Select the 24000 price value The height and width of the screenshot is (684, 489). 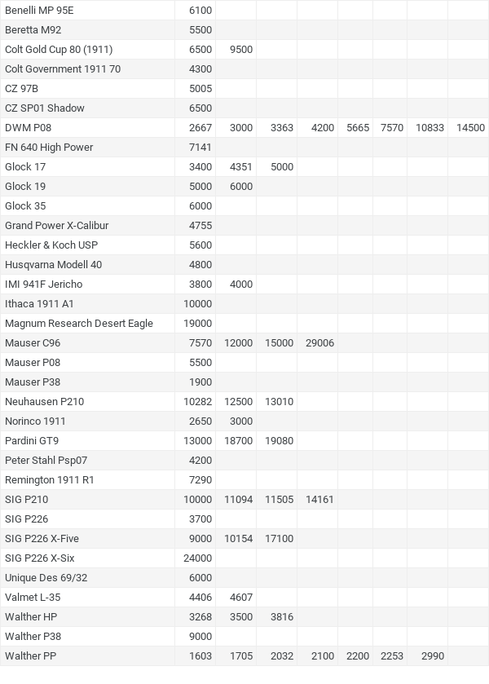[197, 558]
